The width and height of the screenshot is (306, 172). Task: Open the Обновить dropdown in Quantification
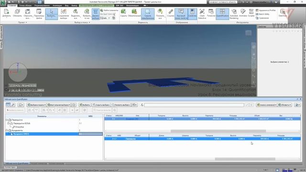284,105
